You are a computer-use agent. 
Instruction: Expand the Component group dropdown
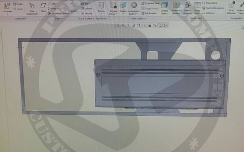(20, 19)
